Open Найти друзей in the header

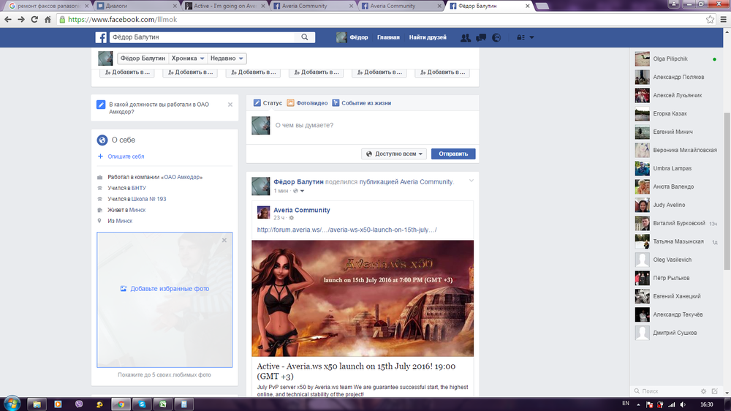tap(428, 37)
